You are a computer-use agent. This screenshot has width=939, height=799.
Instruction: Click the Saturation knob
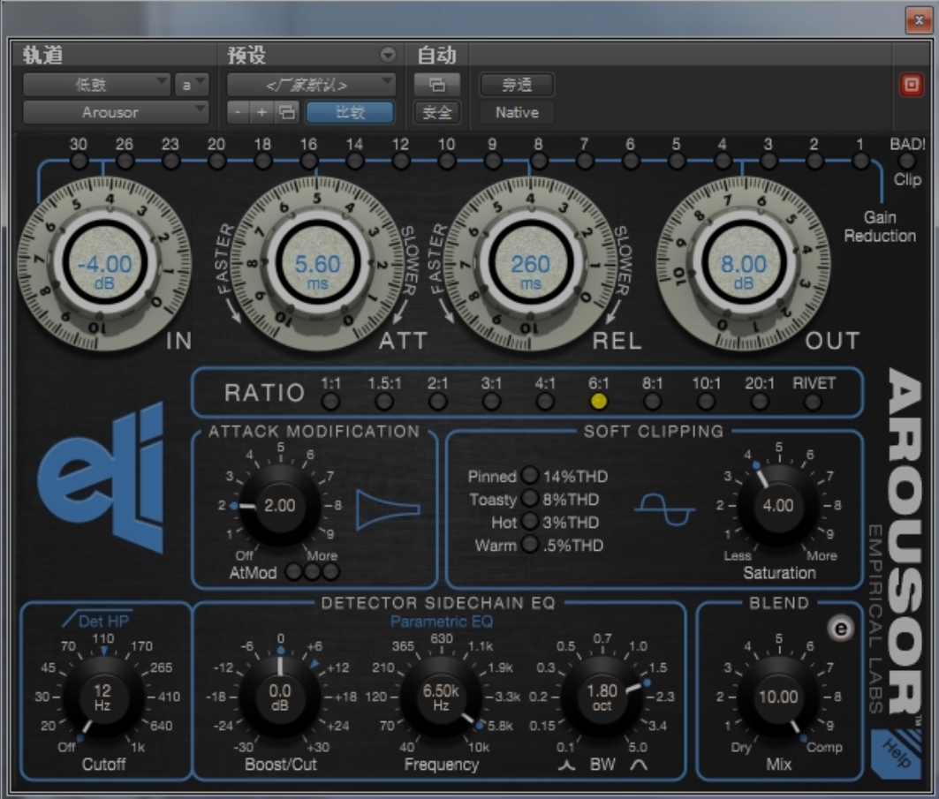tap(777, 506)
